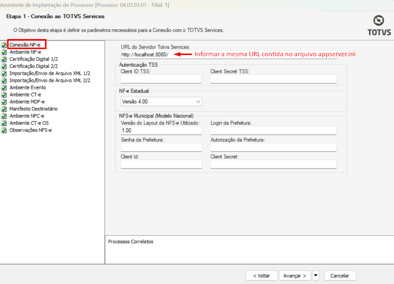Select the Ambiente NFC-e step

click(27, 116)
